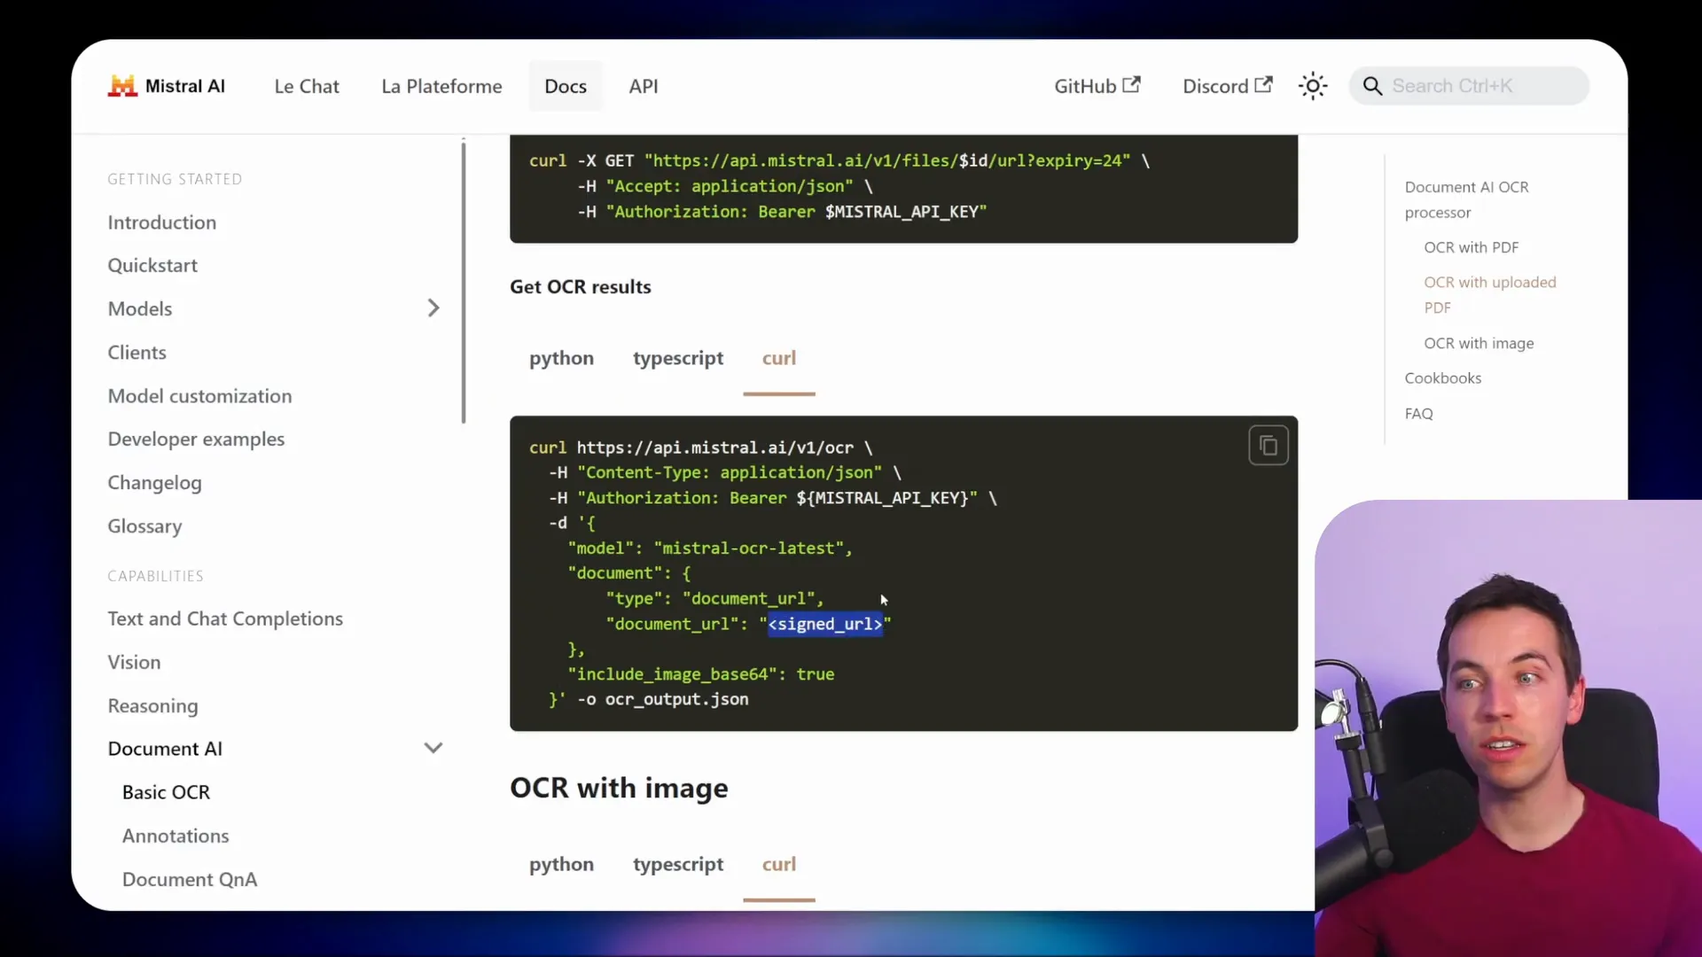
Task: Click the ocr_output.json filename in code
Action: click(x=676, y=699)
